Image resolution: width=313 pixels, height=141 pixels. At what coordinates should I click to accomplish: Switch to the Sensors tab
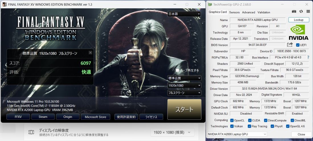click(234, 12)
